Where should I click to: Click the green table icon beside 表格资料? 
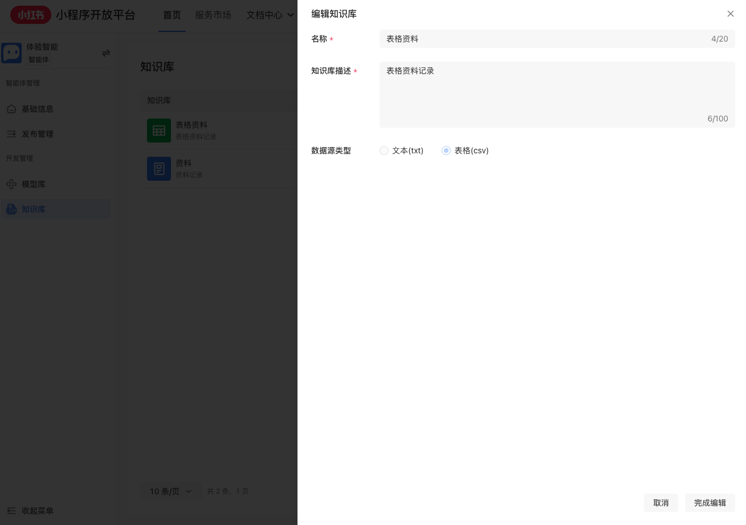click(x=159, y=131)
